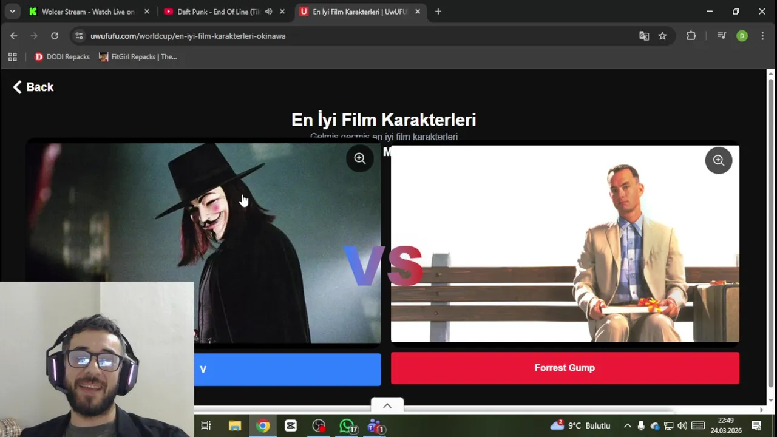This screenshot has height=437, width=777.
Task: Open the touch keyboard icon
Action: click(698, 425)
